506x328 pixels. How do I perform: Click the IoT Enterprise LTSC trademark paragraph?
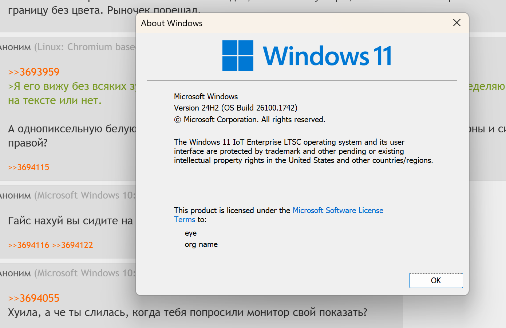304,151
